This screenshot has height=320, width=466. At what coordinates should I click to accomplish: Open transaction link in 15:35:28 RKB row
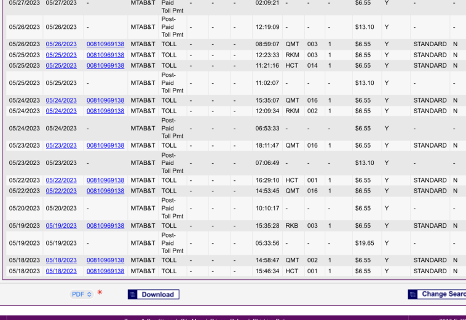click(x=105, y=226)
